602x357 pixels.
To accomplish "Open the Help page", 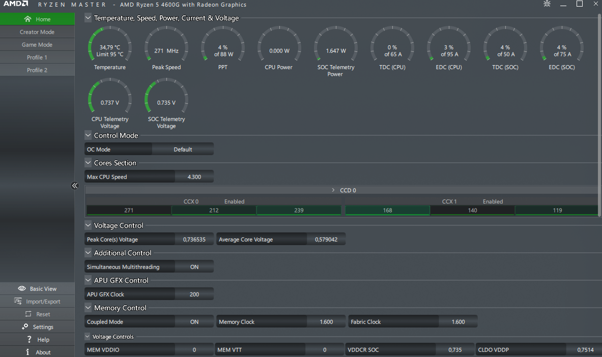I will point(37,339).
